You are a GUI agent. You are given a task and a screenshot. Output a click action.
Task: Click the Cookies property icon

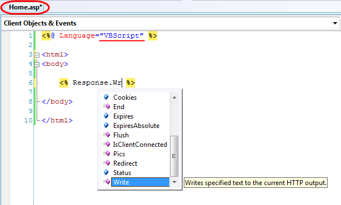[x=106, y=97]
